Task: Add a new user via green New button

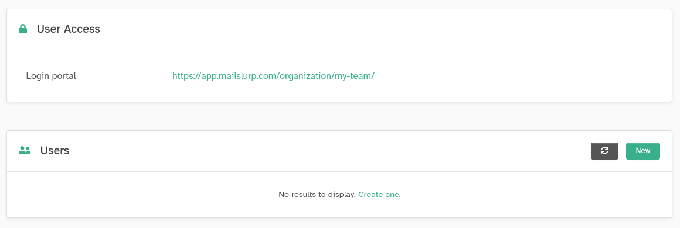Action: pos(642,151)
